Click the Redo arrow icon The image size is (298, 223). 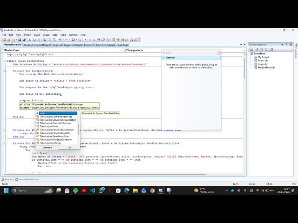[x=67, y=40]
